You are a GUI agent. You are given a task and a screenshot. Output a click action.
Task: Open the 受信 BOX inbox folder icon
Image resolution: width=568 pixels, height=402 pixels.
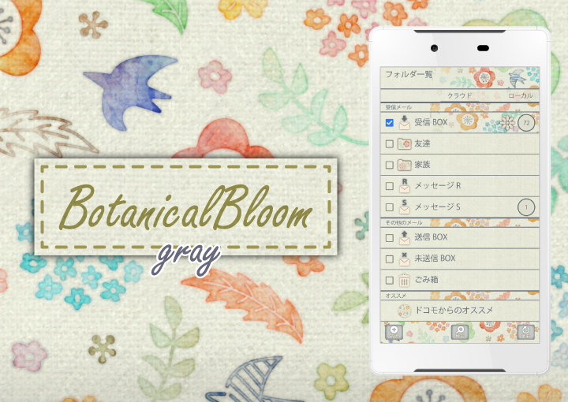point(404,122)
